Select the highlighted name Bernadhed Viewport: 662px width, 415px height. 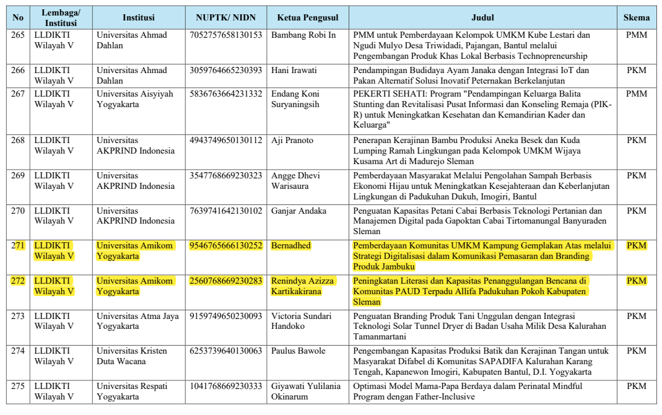[x=291, y=246]
